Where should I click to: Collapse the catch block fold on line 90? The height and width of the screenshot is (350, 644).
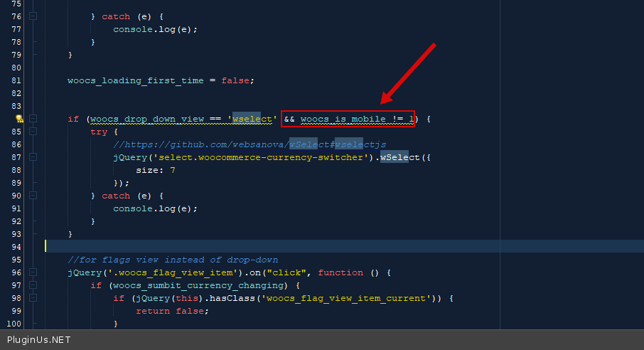pyautogui.click(x=33, y=196)
